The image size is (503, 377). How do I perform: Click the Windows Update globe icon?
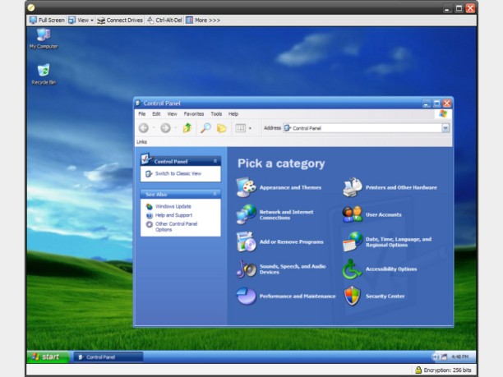coord(149,206)
